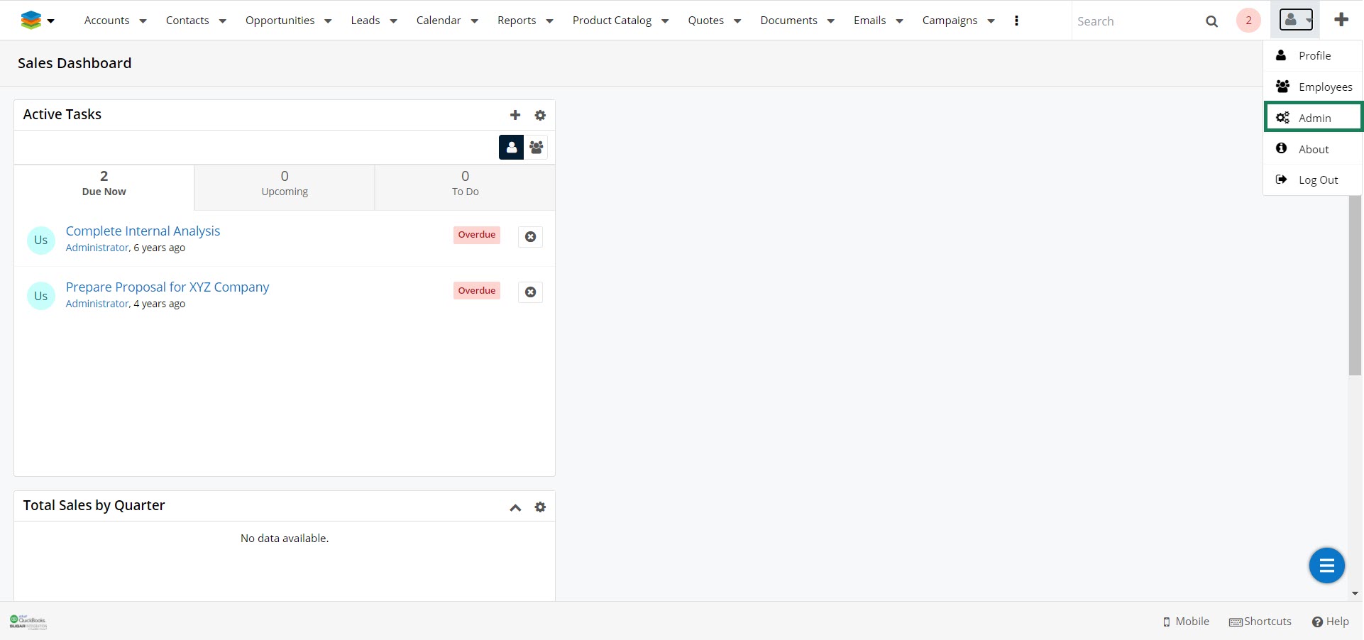The width and height of the screenshot is (1364, 640).
Task: Open the blue floating menu button
Action: click(x=1326, y=565)
